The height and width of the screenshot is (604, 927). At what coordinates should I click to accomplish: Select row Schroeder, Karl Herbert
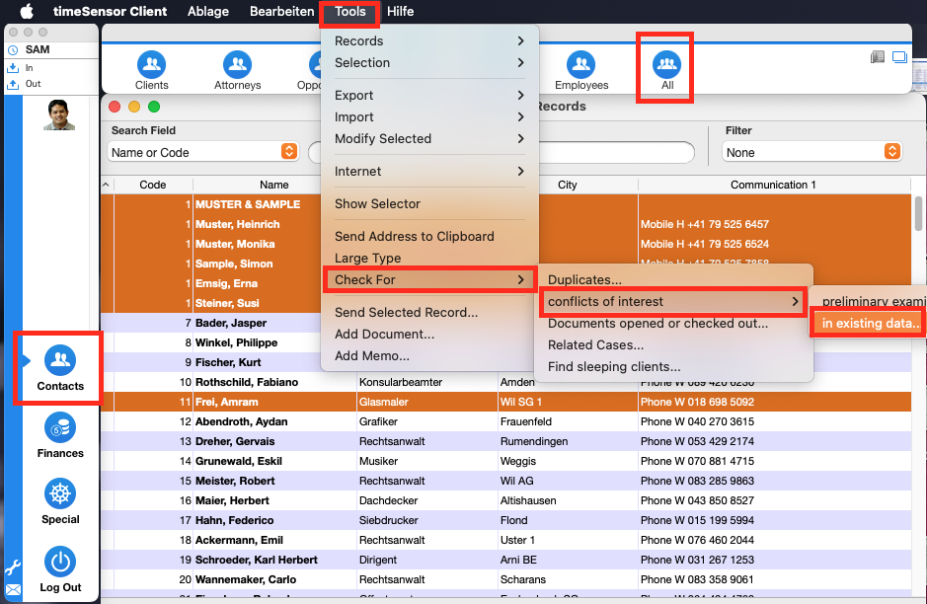pyautogui.click(x=505, y=560)
